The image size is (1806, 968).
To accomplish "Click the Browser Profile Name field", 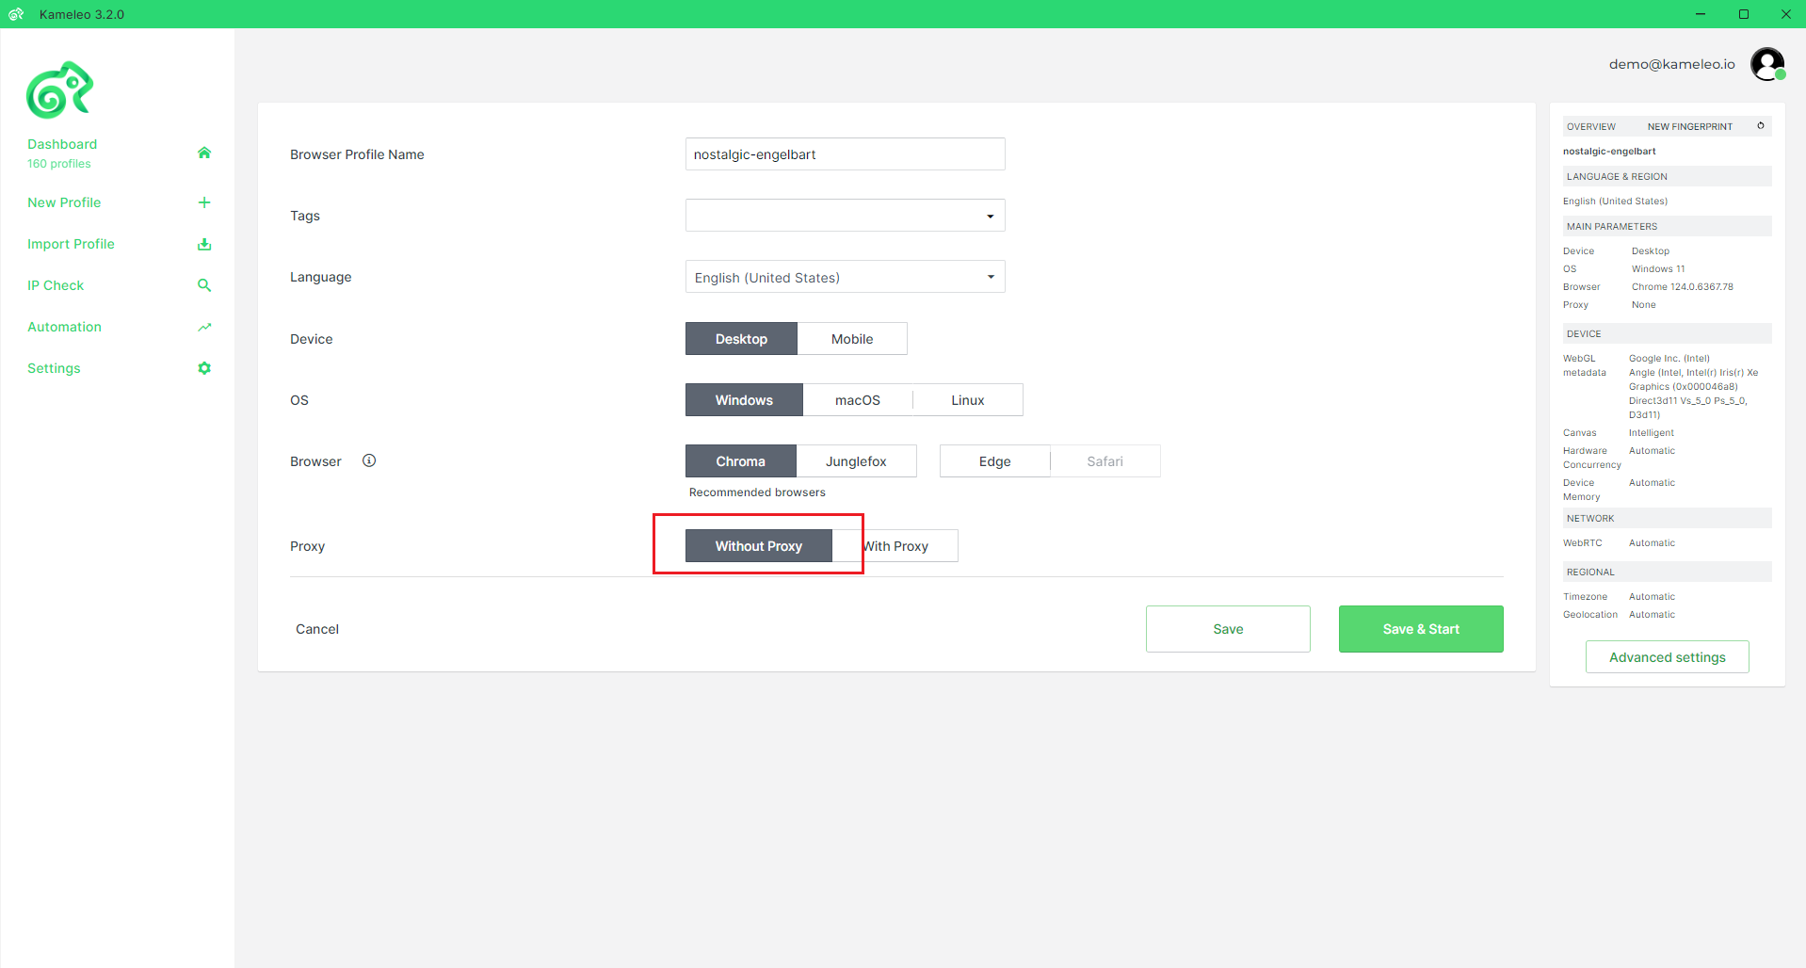I will pos(845,154).
